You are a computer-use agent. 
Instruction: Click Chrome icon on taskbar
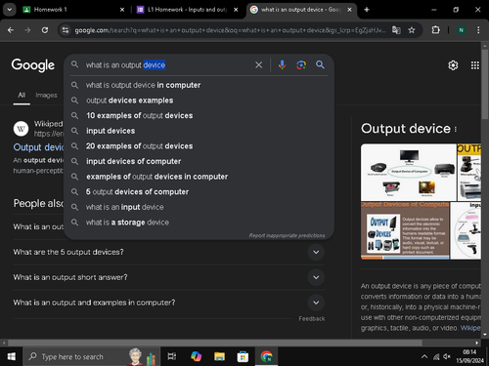pyautogui.click(x=266, y=357)
